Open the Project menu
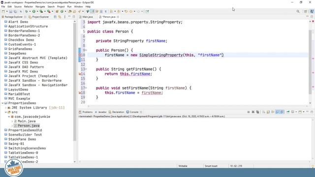Screen dimensions: 315x177 point(61,6)
